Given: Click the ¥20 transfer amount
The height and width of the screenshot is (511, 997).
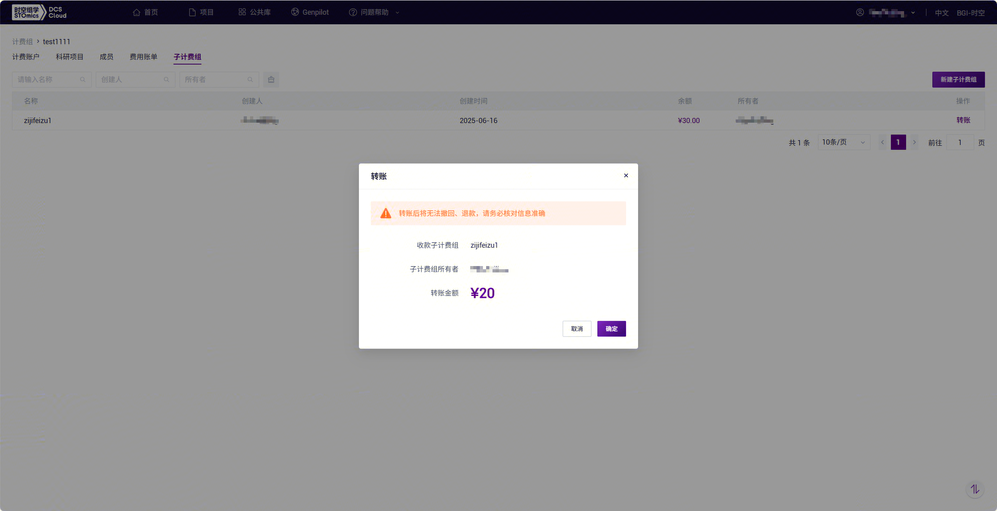Looking at the screenshot, I should (482, 293).
